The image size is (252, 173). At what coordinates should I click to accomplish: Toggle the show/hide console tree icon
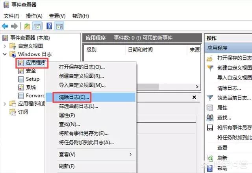(37, 26)
